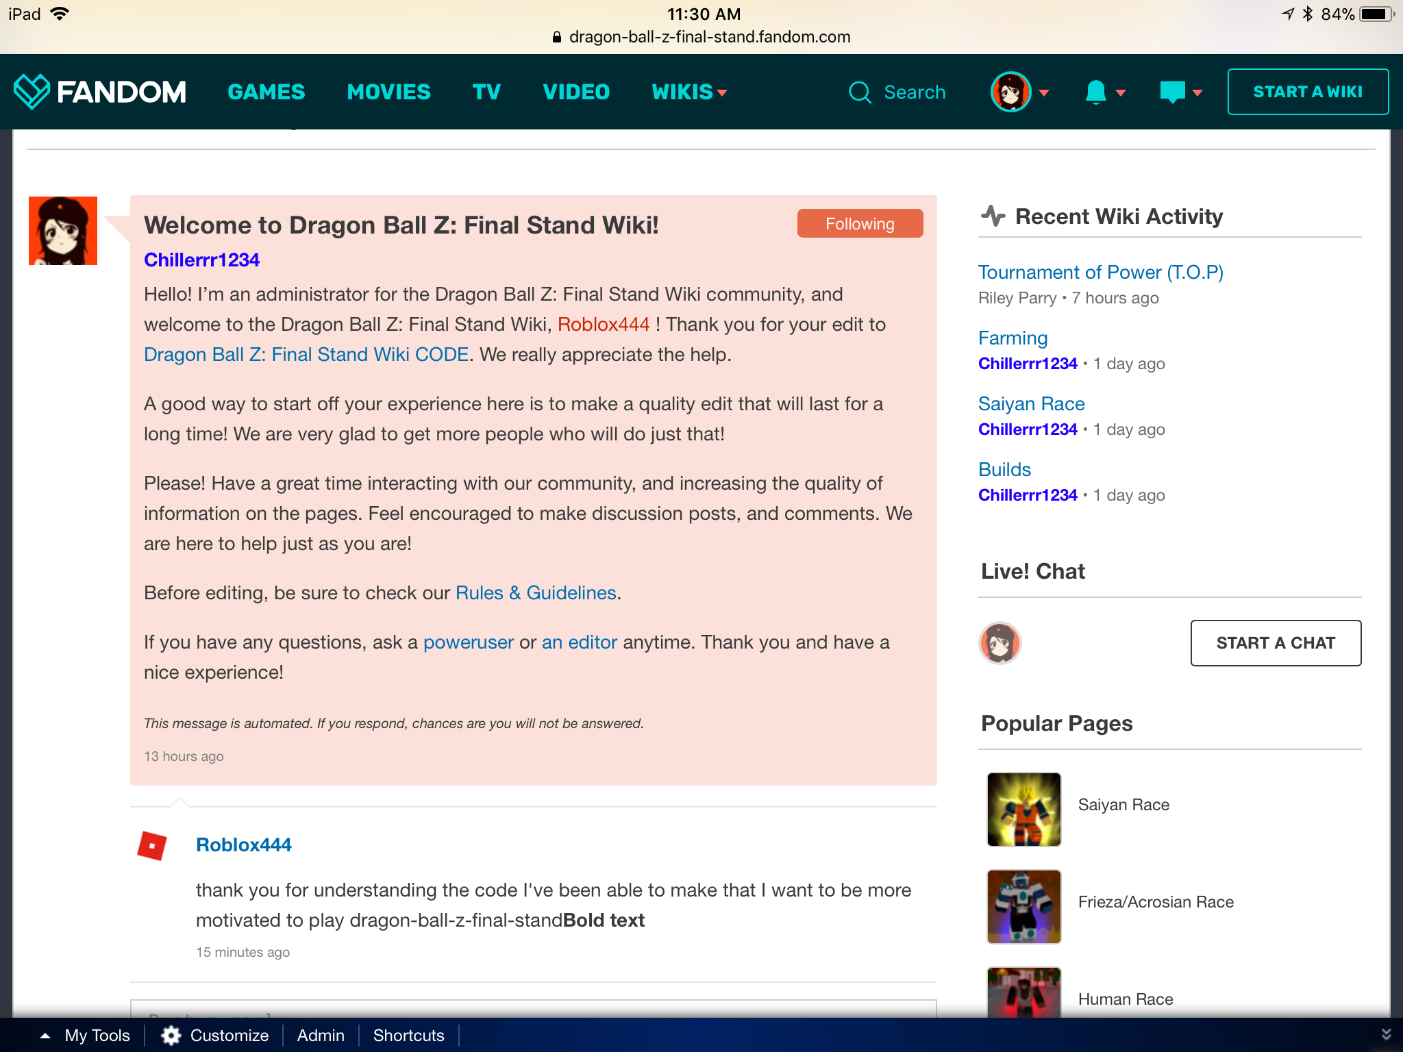Open Saiyan Race popular page title
Image resolution: width=1403 pixels, height=1052 pixels.
1123,805
